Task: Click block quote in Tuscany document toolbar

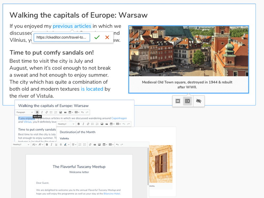Action: [95, 145]
